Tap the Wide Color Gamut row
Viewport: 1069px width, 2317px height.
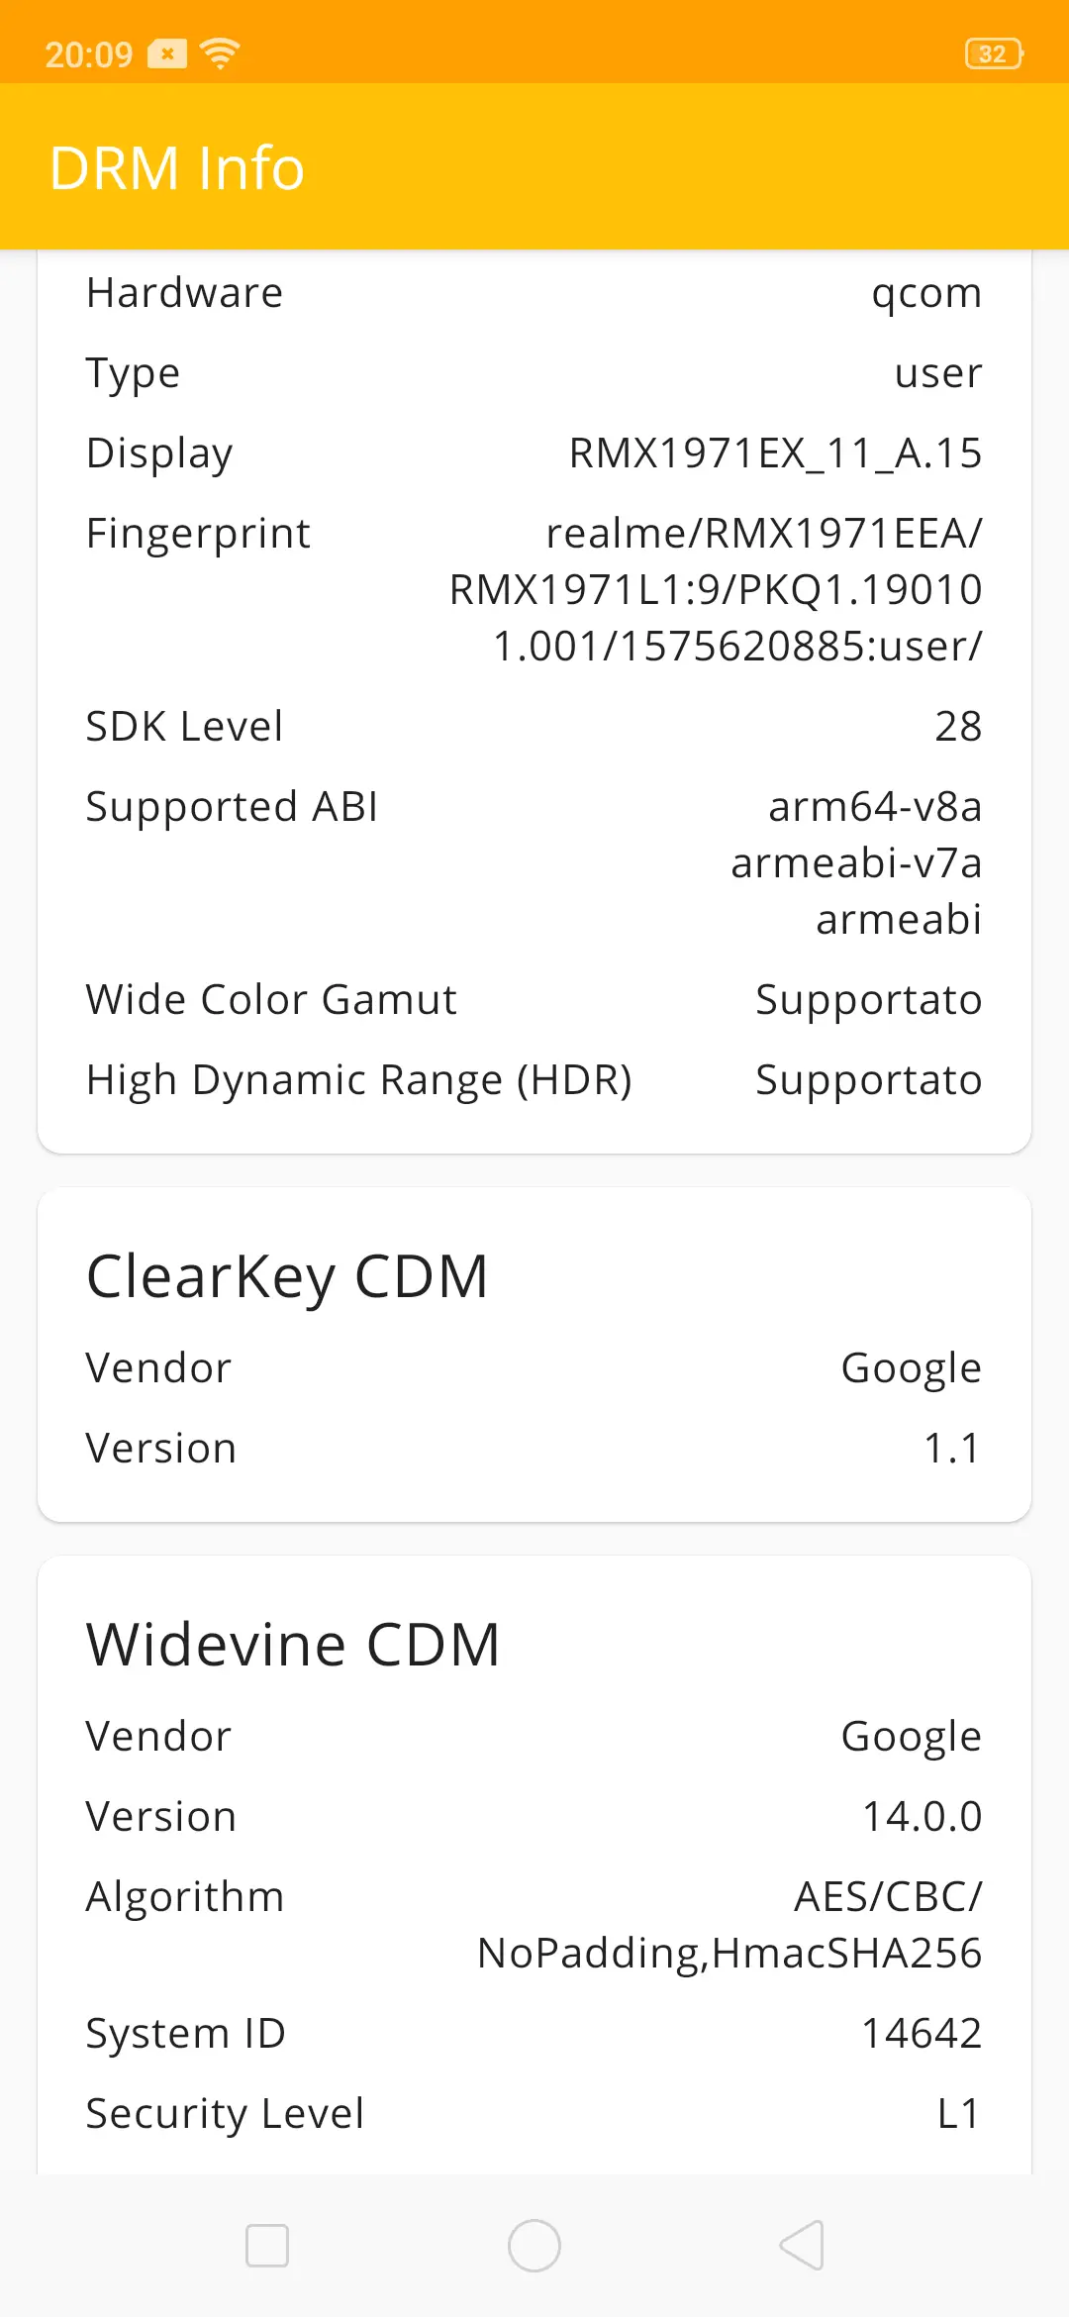click(x=534, y=1000)
